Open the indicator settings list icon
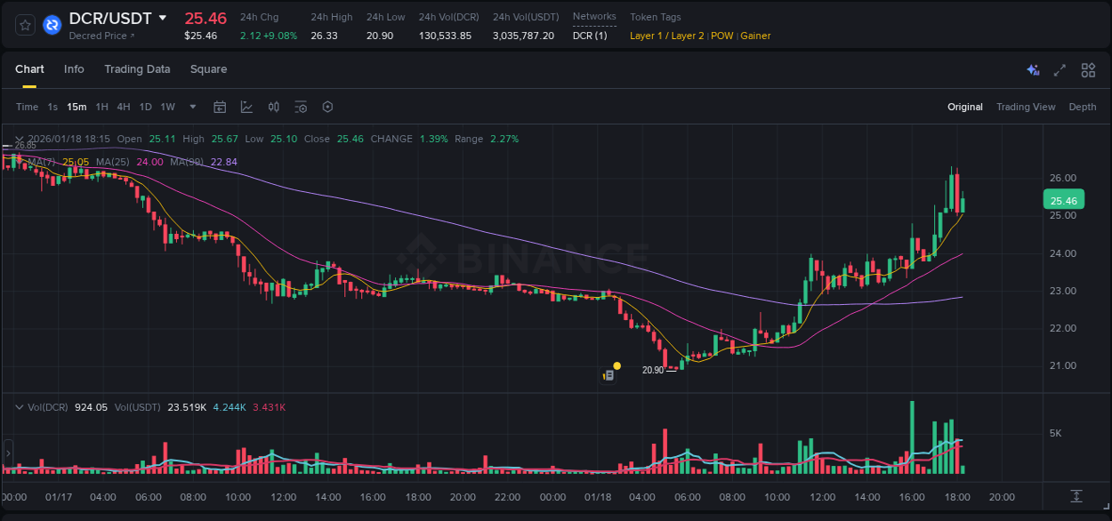Viewport: 1112px width, 521px height. (x=301, y=107)
